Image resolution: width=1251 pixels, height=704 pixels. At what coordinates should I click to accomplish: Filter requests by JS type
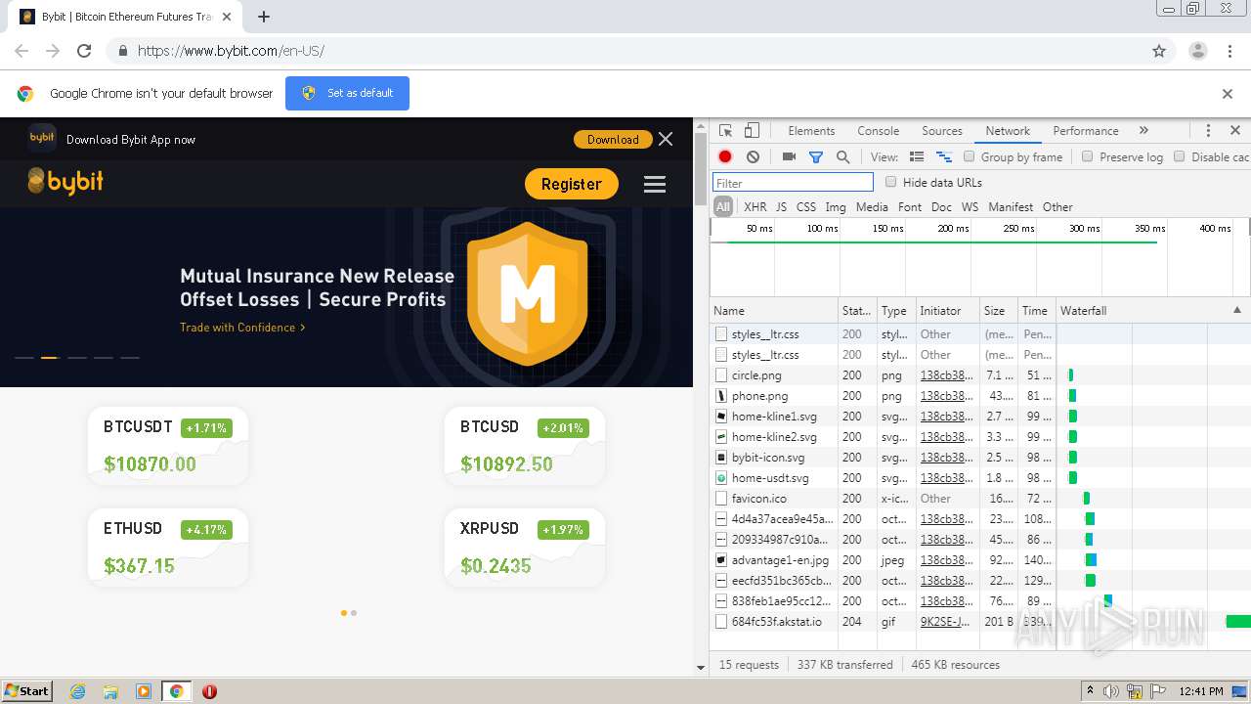click(x=781, y=207)
